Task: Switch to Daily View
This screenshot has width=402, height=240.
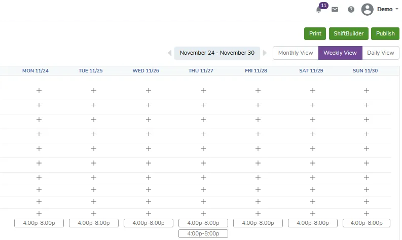Action: tap(381, 53)
